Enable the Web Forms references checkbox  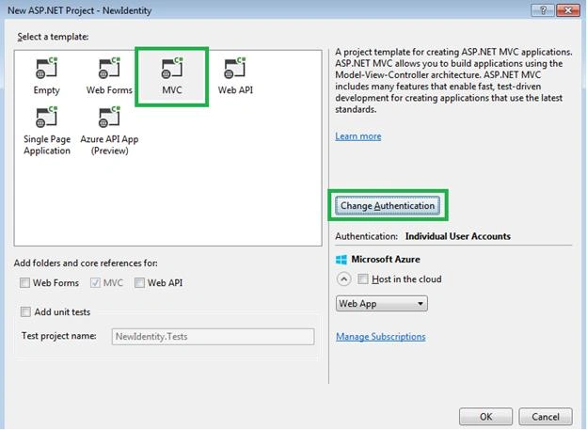[x=24, y=283]
